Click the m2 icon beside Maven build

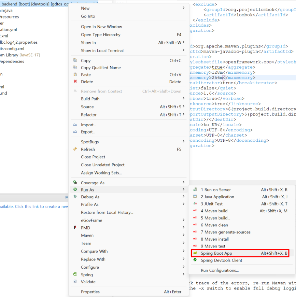tap(195, 211)
